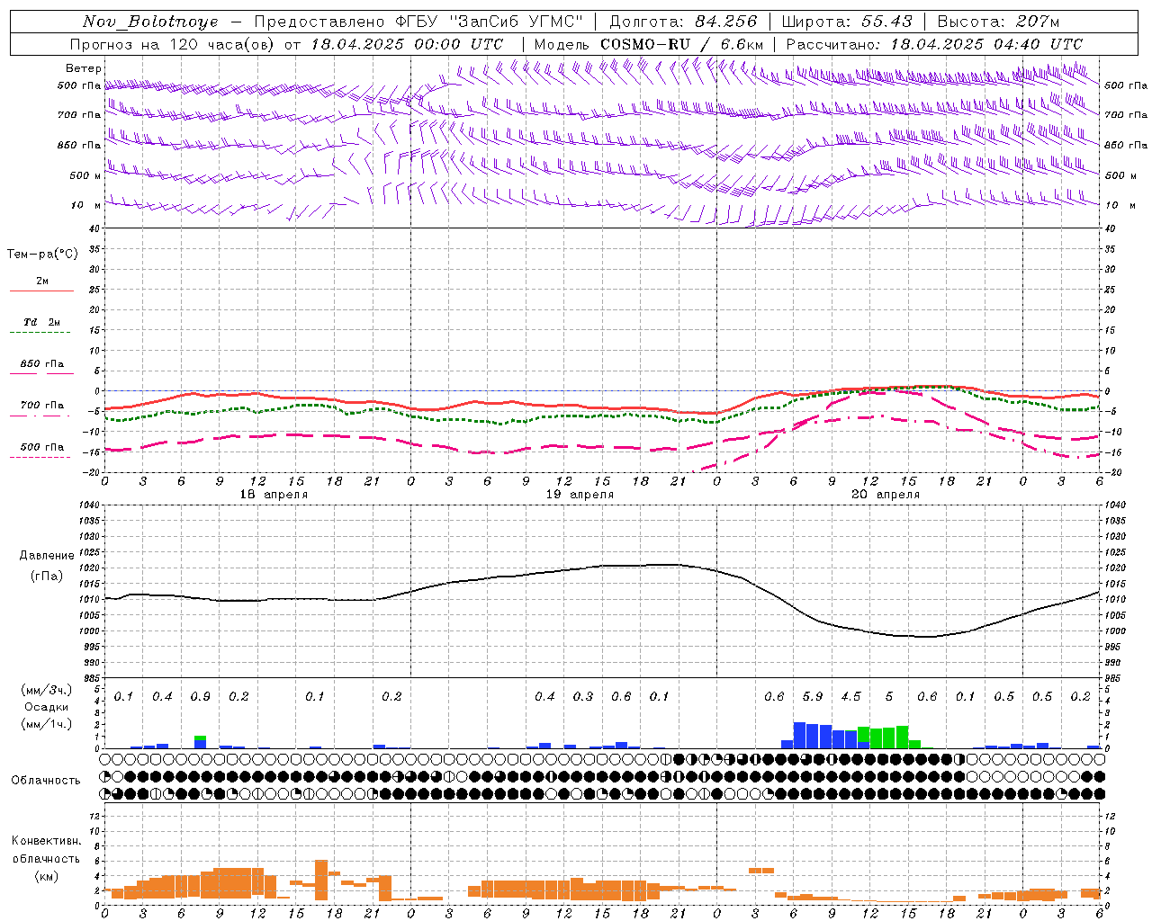Screen dimensions: 1152x921
Task: Click the tallest orange convective cloud bar
Action: tap(321, 880)
